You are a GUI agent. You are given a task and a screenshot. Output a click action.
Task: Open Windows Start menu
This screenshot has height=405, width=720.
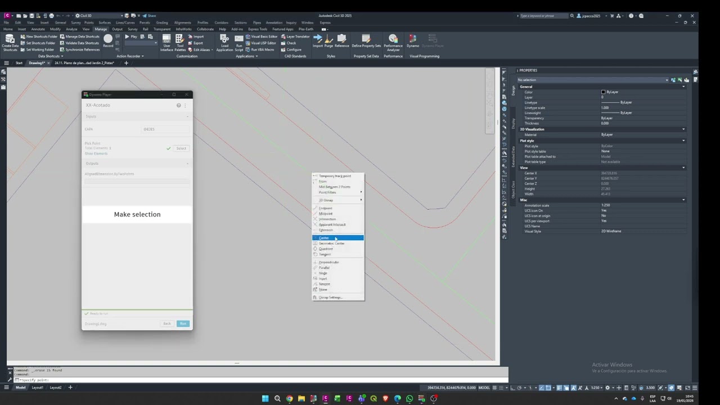coord(265,398)
